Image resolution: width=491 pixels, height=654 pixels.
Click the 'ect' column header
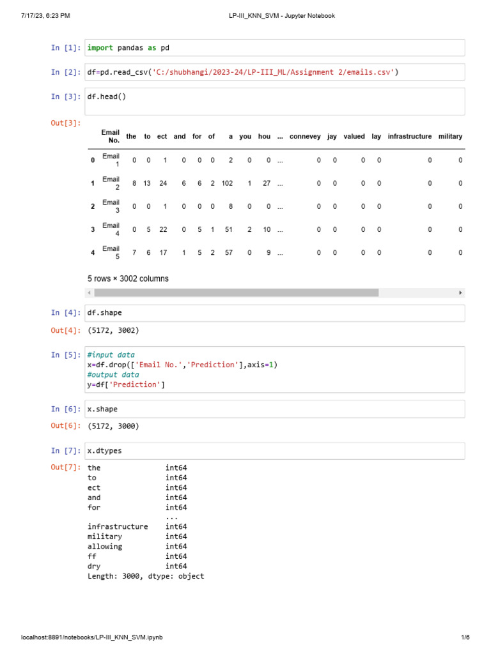pyautogui.click(x=162, y=137)
